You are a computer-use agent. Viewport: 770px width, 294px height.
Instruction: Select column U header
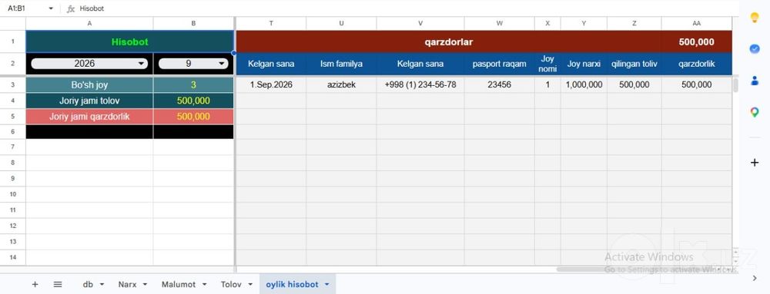click(x=341, y=23)
